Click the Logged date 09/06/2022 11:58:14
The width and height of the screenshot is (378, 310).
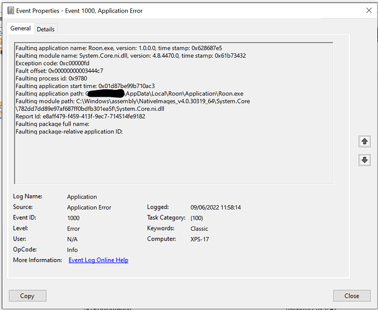tap(216, 208)
